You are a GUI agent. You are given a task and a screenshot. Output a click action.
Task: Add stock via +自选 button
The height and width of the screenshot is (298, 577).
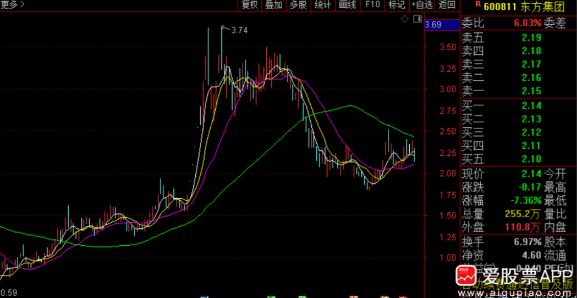[422, 5]
